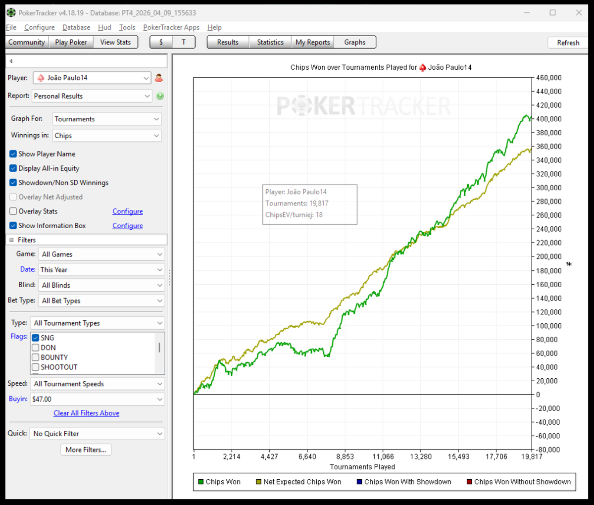
Task: Click the panel splitter handle dots
Action: pyautogui.click(x=170, y=277)
